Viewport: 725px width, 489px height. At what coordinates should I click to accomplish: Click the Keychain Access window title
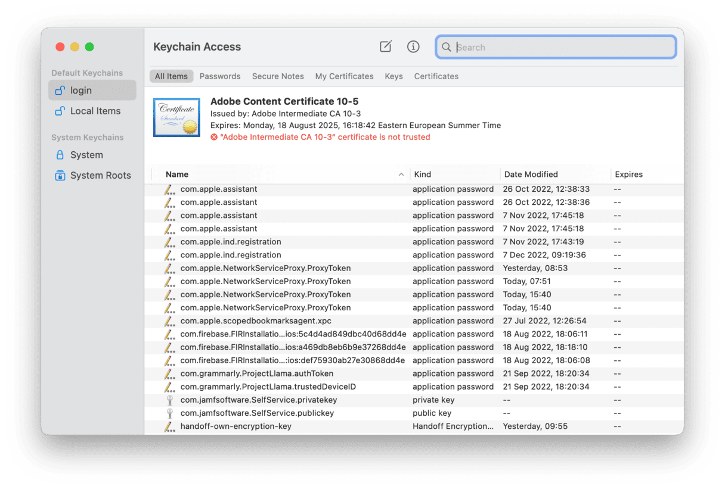click(x=197, y=46)
